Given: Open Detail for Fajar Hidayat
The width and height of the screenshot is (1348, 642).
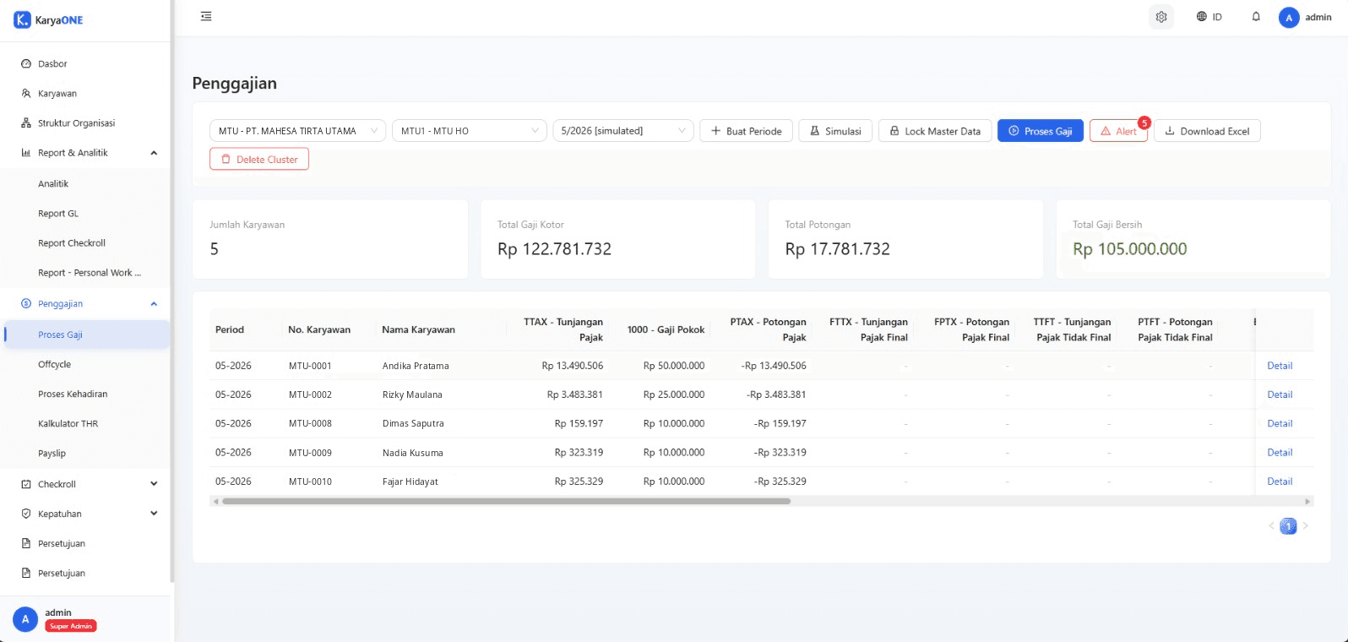Looking at the screenshot, I should point(1280,481).
